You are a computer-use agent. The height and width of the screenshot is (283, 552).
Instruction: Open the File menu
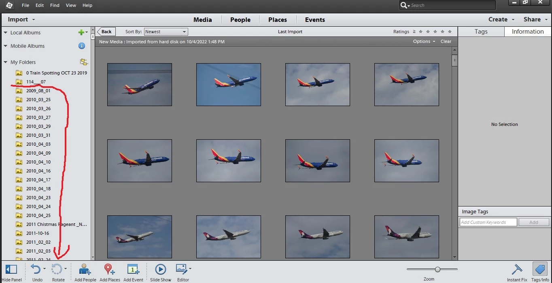(x=25, y=5)
